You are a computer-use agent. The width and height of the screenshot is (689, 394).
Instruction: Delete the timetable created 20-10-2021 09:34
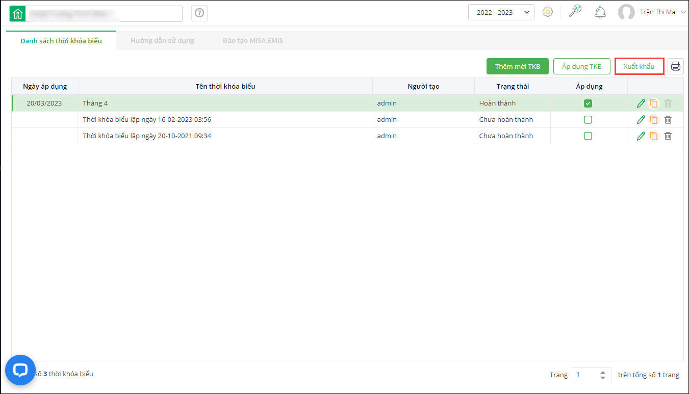[x=668, y=136]
